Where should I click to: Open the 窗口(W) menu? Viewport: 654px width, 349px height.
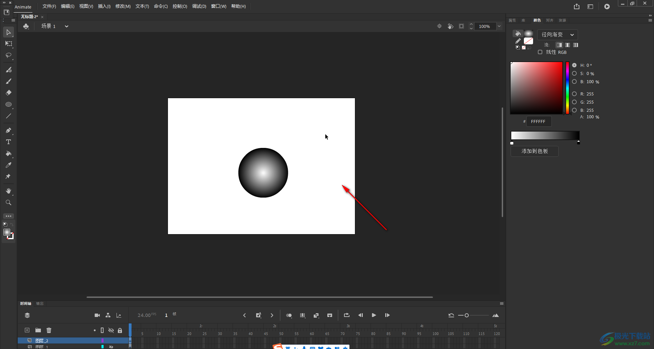(219, 6)
